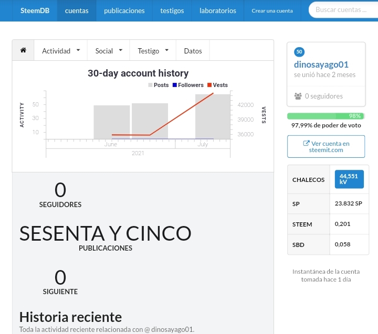The image size is (378, 334).
Task: Click 97,99% de poder de voto text
Action: pos(326,125)
